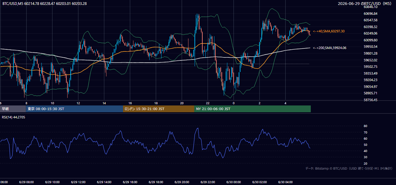Click price axis label 60398.32
Viewport: 396px width, 185px height.
371,27
